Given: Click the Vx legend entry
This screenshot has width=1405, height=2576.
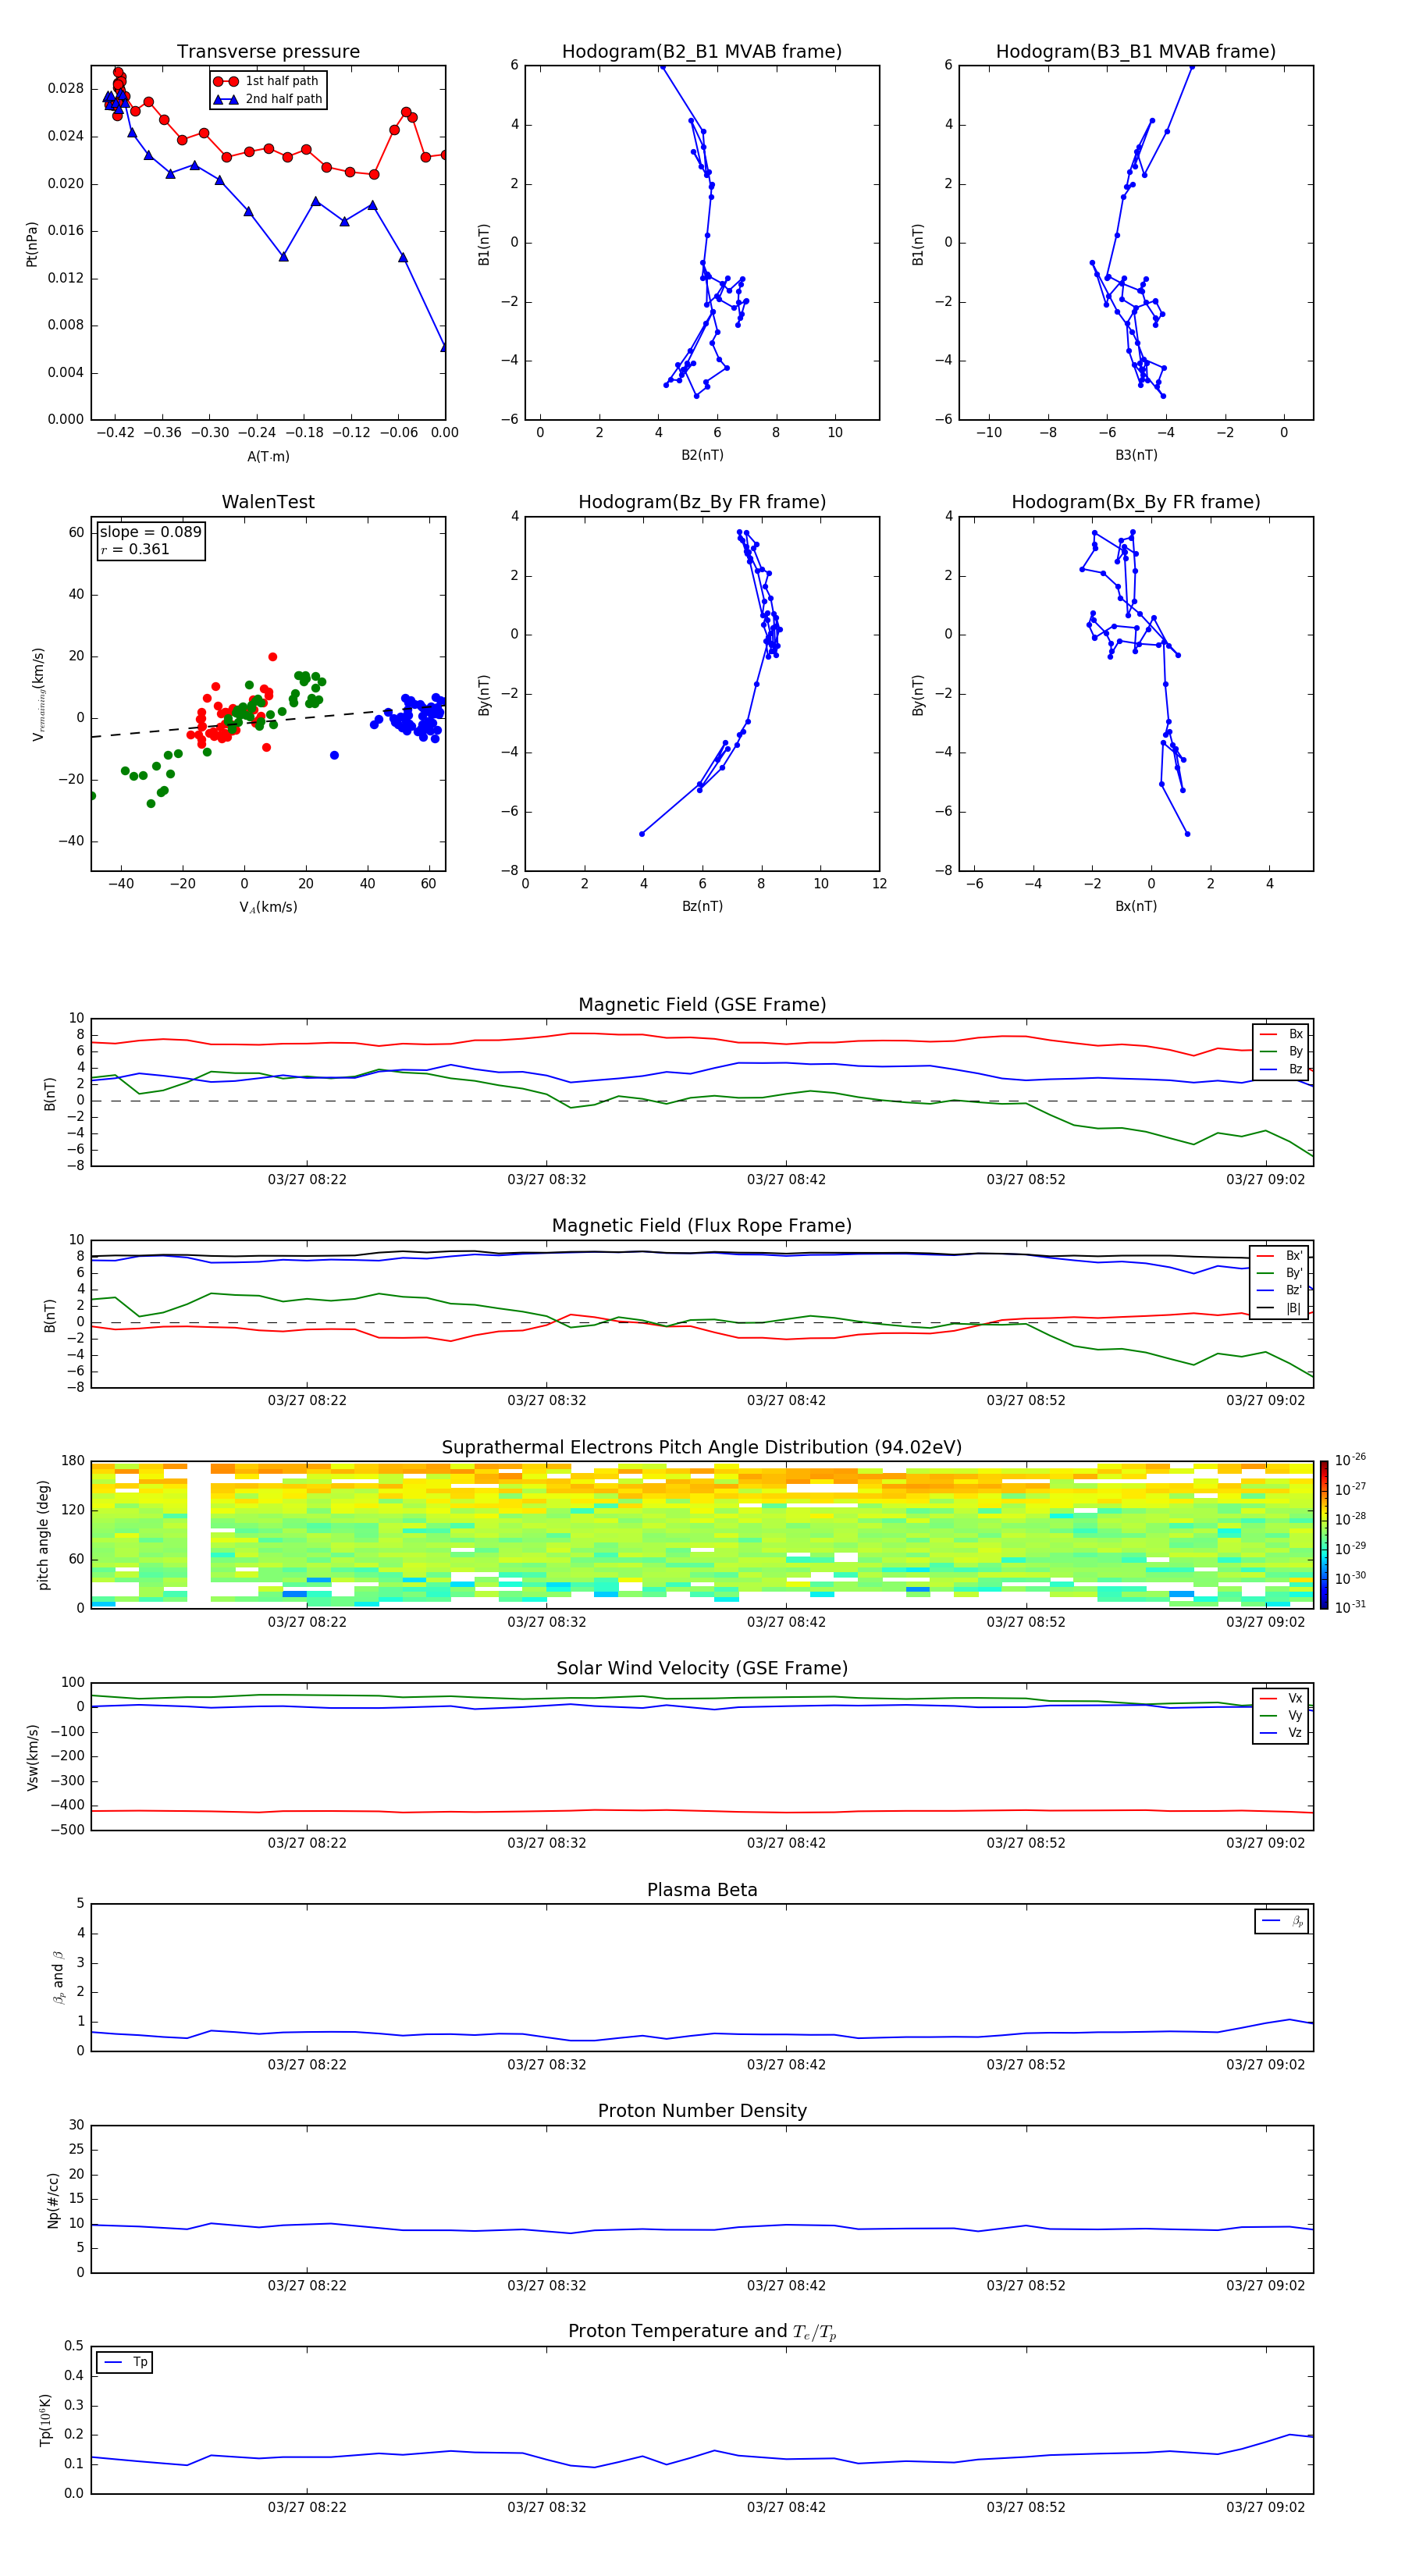Looking at the screenshot, I should pyautogui.click(x=1282, y=1698).
